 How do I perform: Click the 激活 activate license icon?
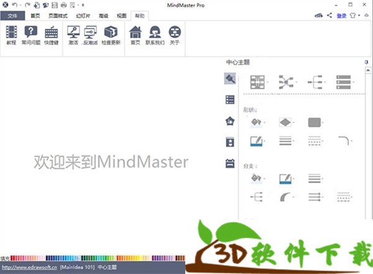tap(73, 35)
